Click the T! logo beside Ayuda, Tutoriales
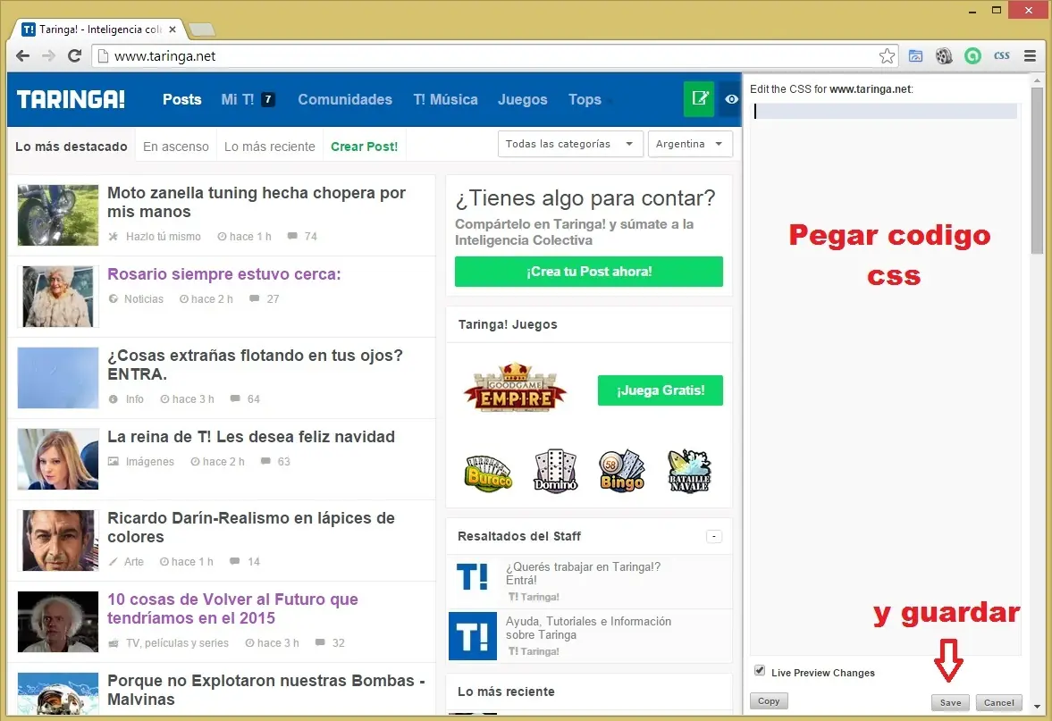Viewport: 1052px width, 721px height. [473, 636]
